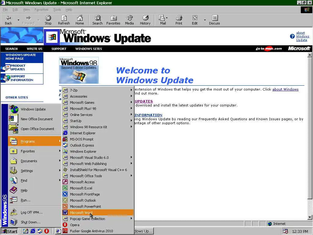Viewport: 313px width, 235px height.
Task: Launch Microsoft FrontPage from Programs menu
Action: pos(98,194)
